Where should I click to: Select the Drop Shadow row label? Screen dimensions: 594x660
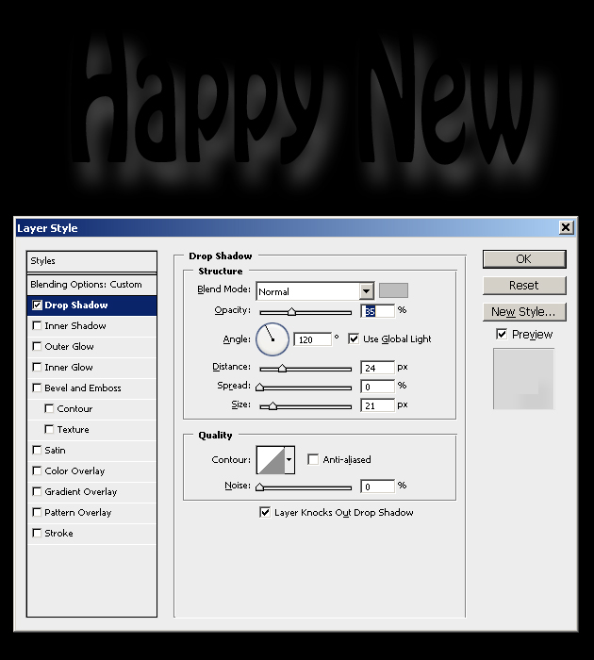coord(76,305)
